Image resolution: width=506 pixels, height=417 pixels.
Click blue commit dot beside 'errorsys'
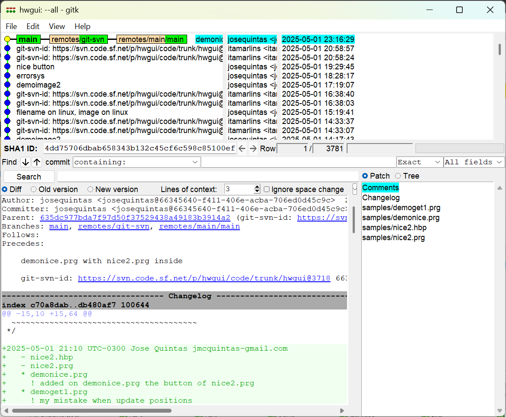(x=7, y=76)
